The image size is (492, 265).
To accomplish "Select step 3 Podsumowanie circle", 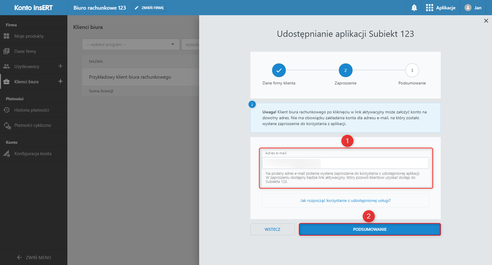I will [412, 70].
